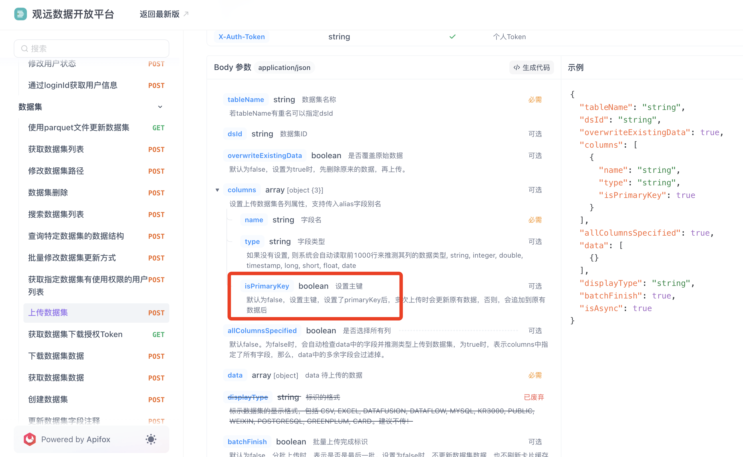Click the deprecated displayType parameter tag

click(248, 397)
